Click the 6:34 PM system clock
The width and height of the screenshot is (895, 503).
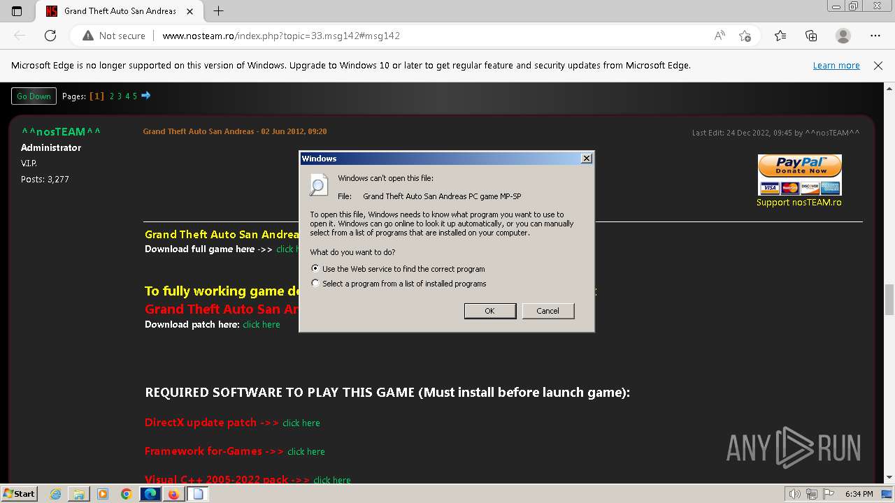click(859, 494)
